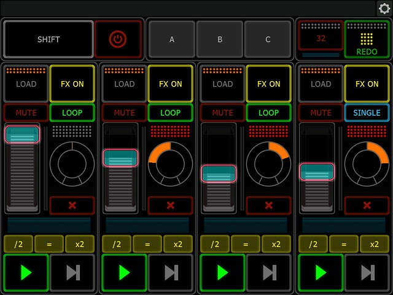Start playback on the second track

pyautogui.click(x=124, y=273)
